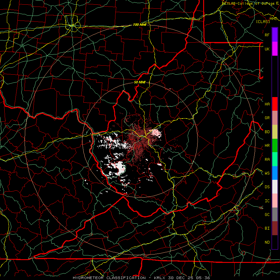
Task: Click the 'IC' legend label
Action: [267, 201]
